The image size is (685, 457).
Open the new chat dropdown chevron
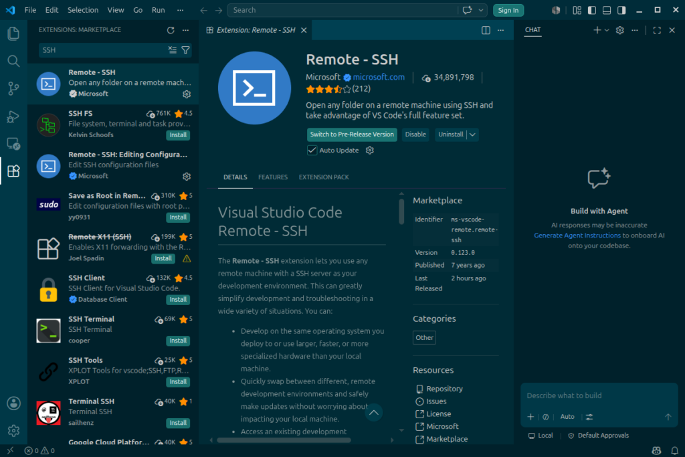tap(607, 30)
